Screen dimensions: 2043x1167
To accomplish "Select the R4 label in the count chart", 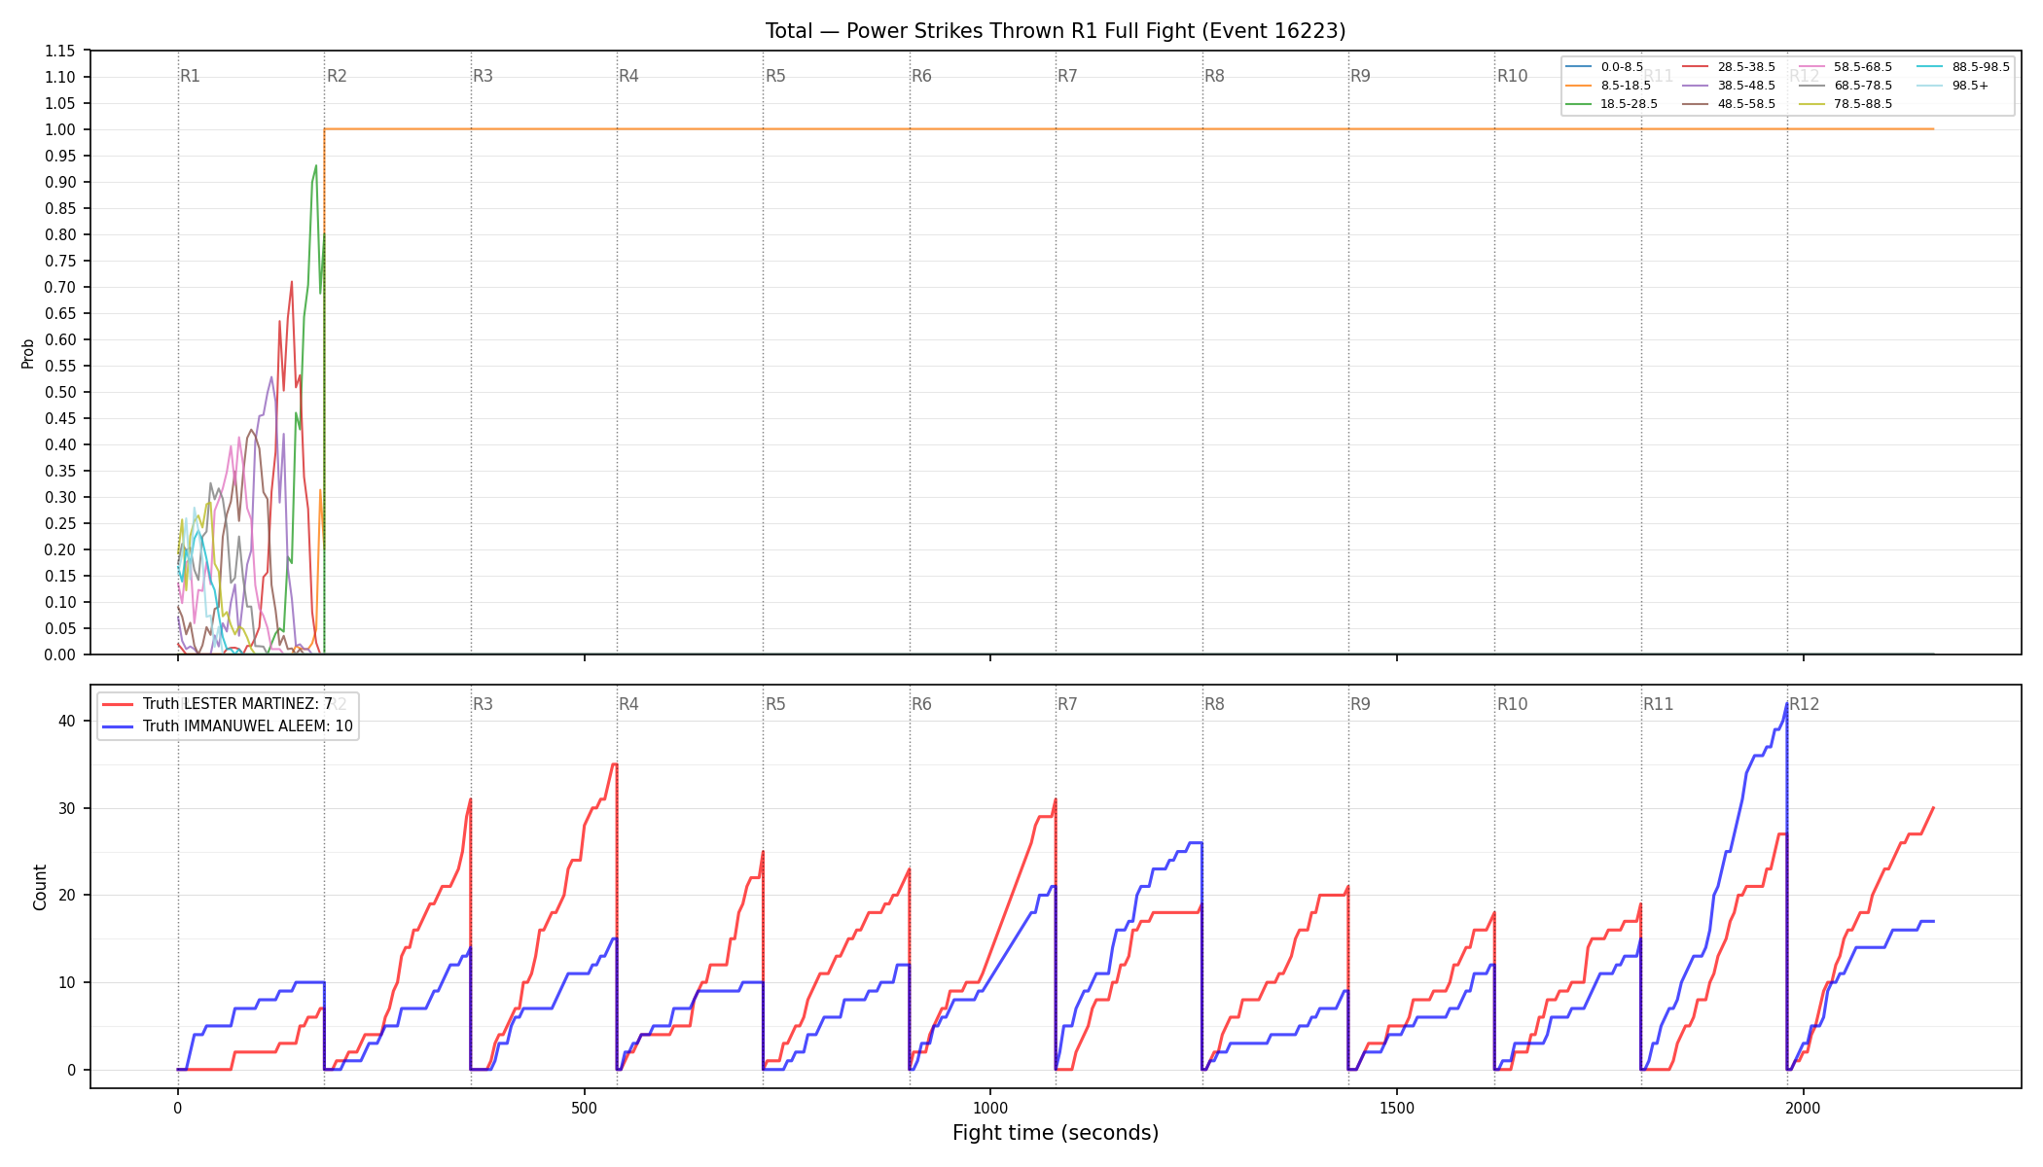I will pos(628,704).
